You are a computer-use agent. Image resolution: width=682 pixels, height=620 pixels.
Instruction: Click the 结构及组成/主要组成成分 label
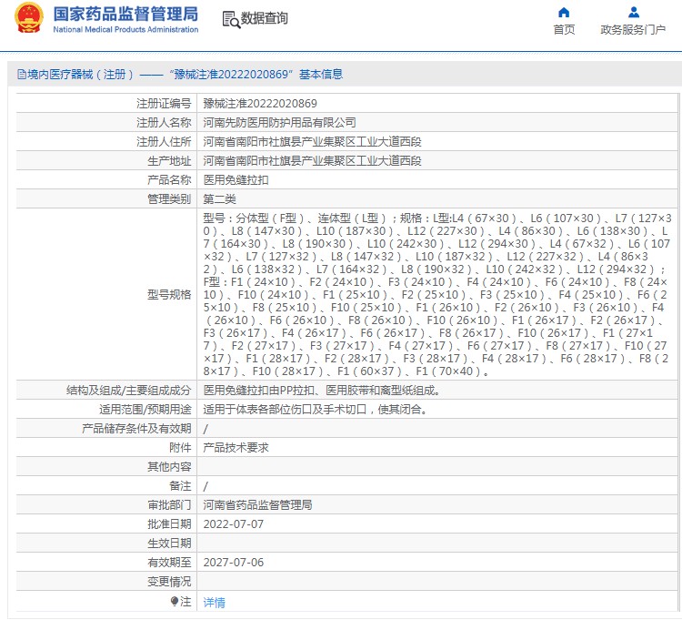(129, 391)
